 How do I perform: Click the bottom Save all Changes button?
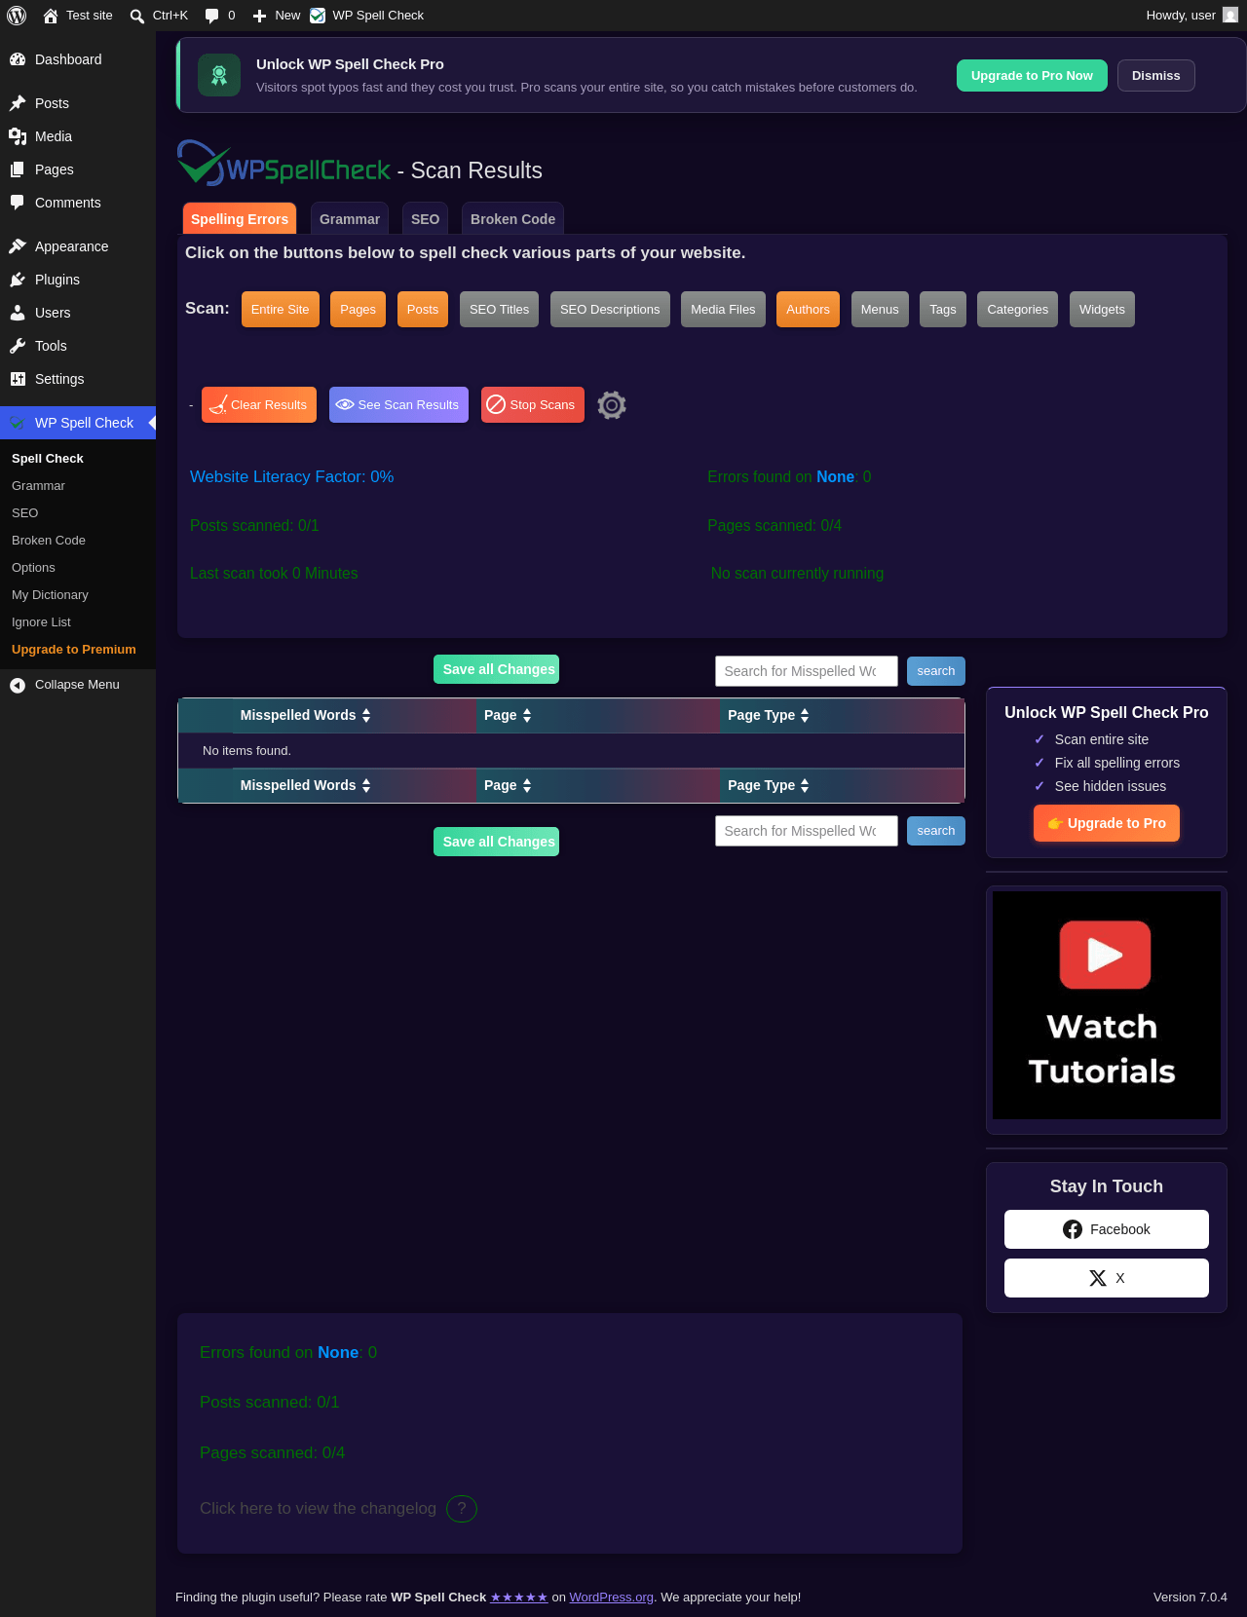pyautogui.click(x=496, y=842)
